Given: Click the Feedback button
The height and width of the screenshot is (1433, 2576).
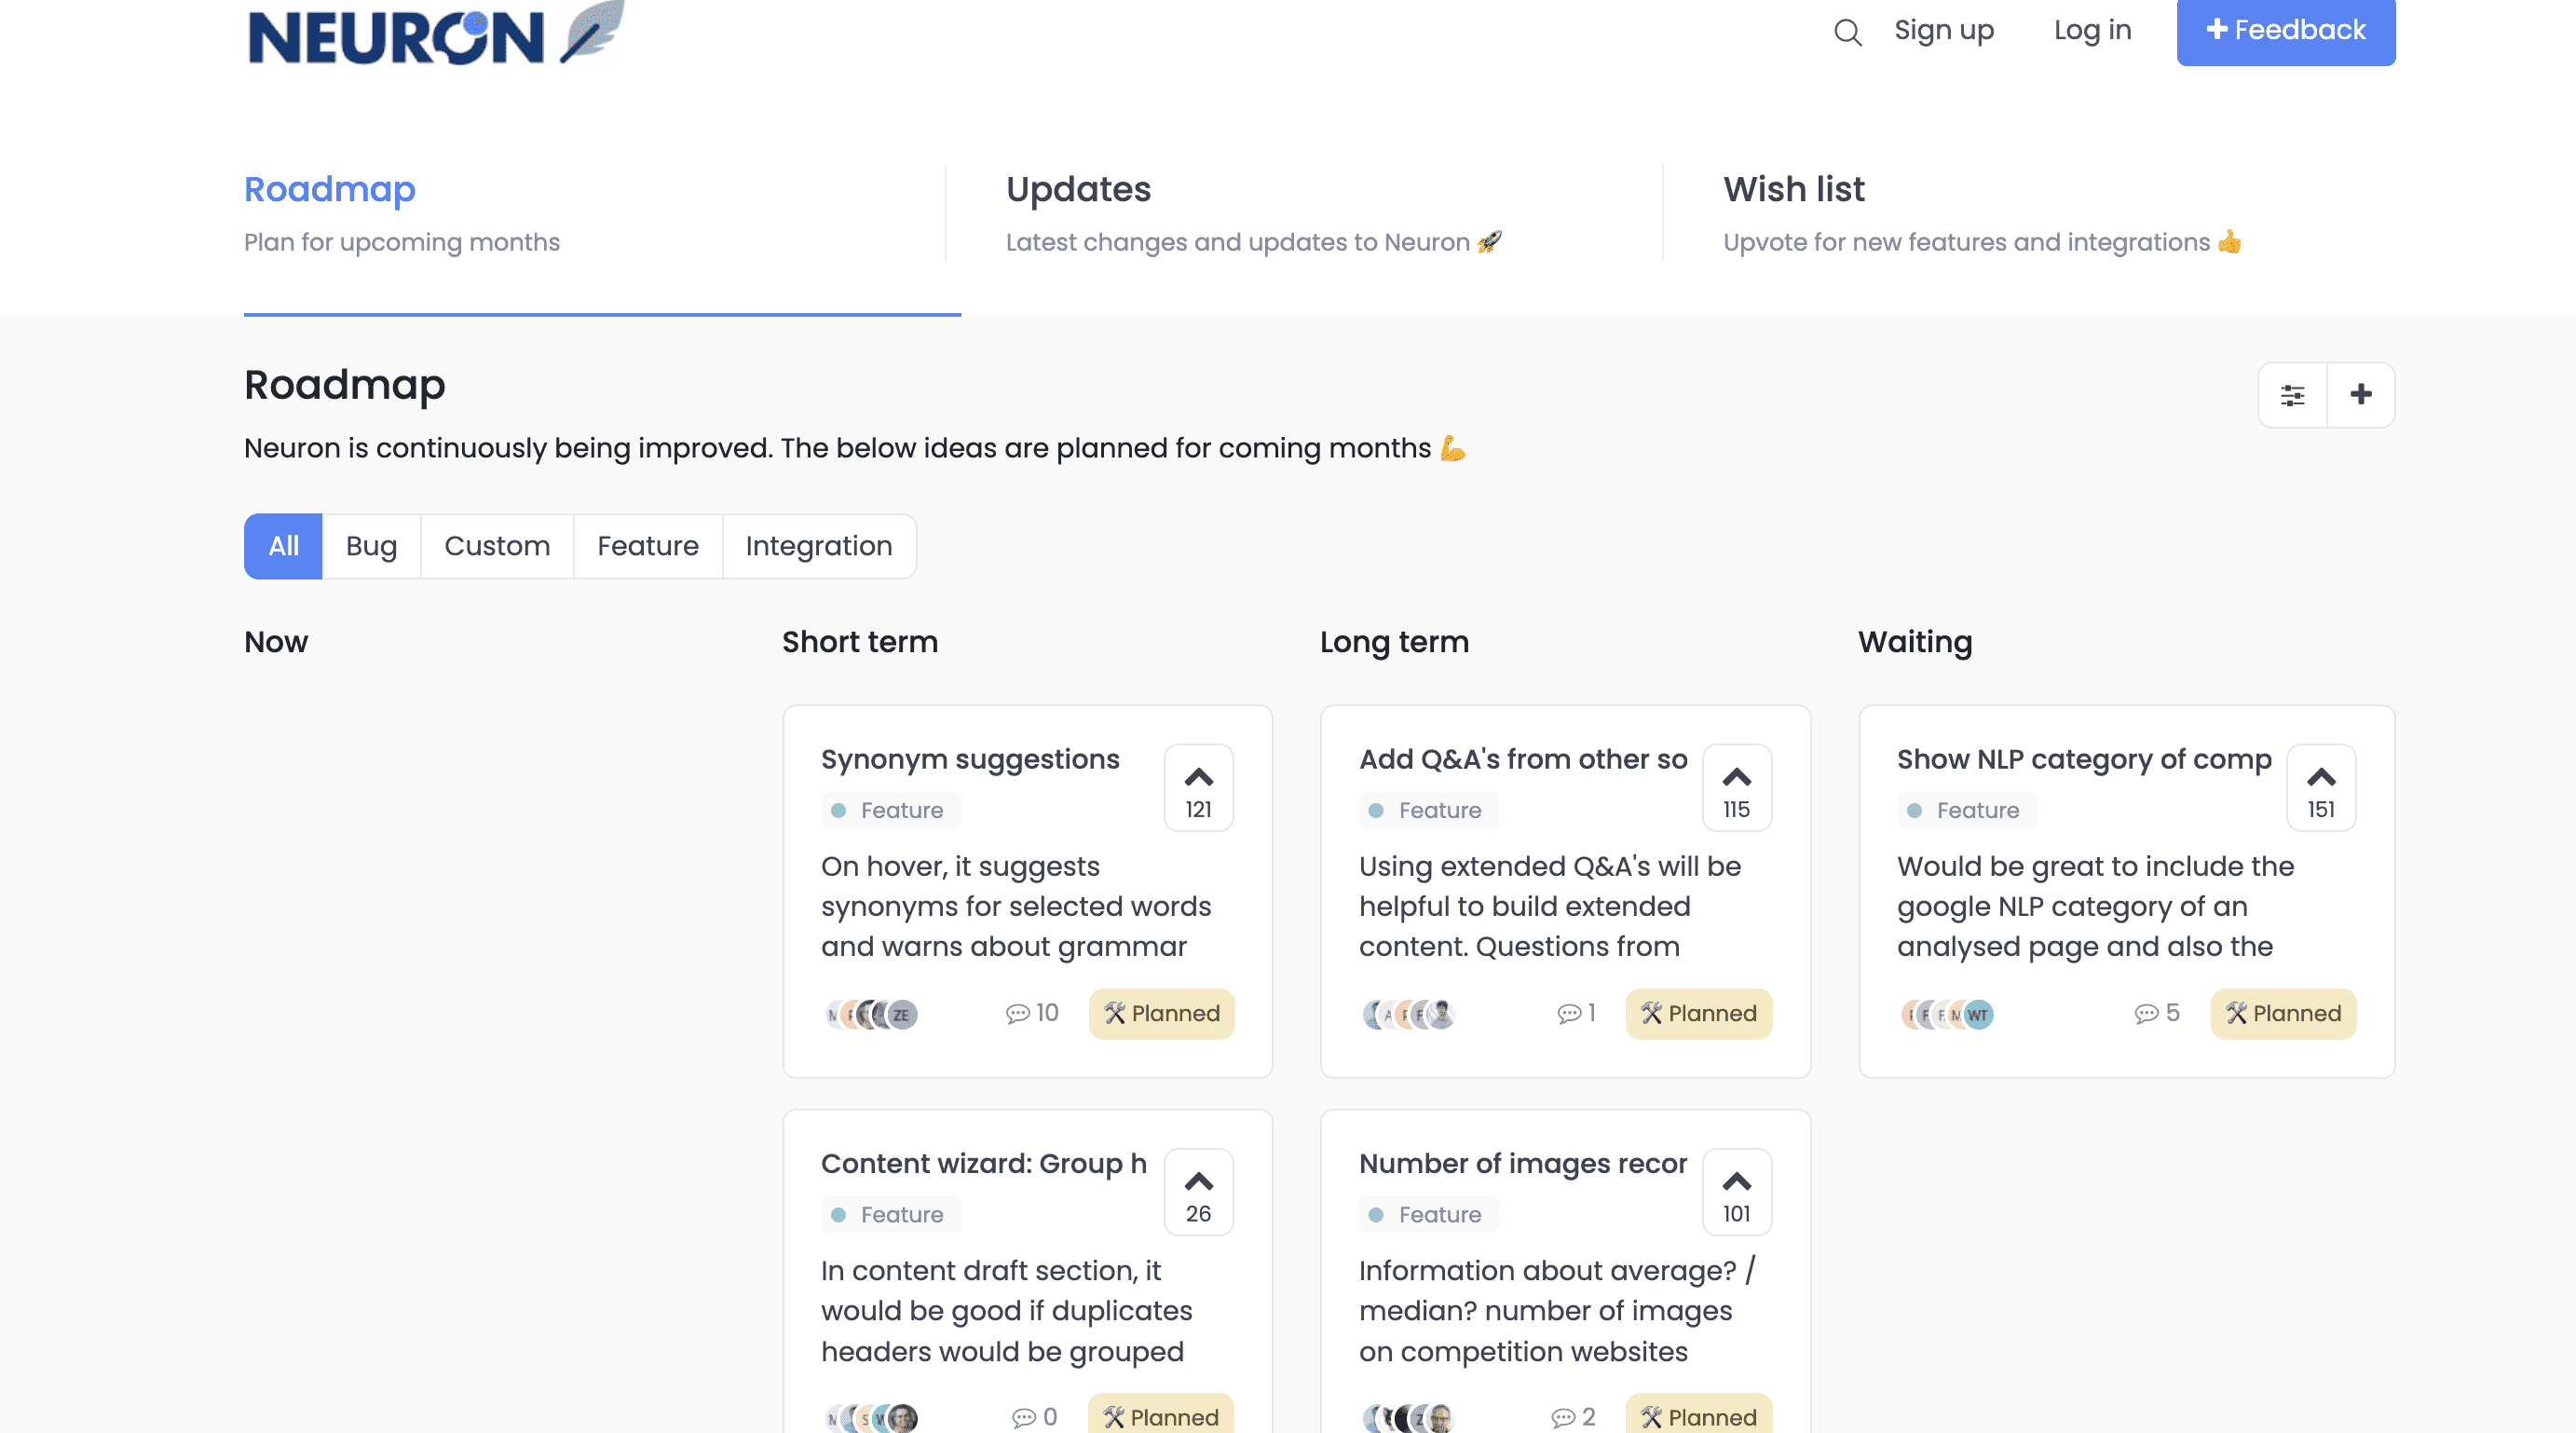Looking at the screenshot, I should [x=2285, y=30].
